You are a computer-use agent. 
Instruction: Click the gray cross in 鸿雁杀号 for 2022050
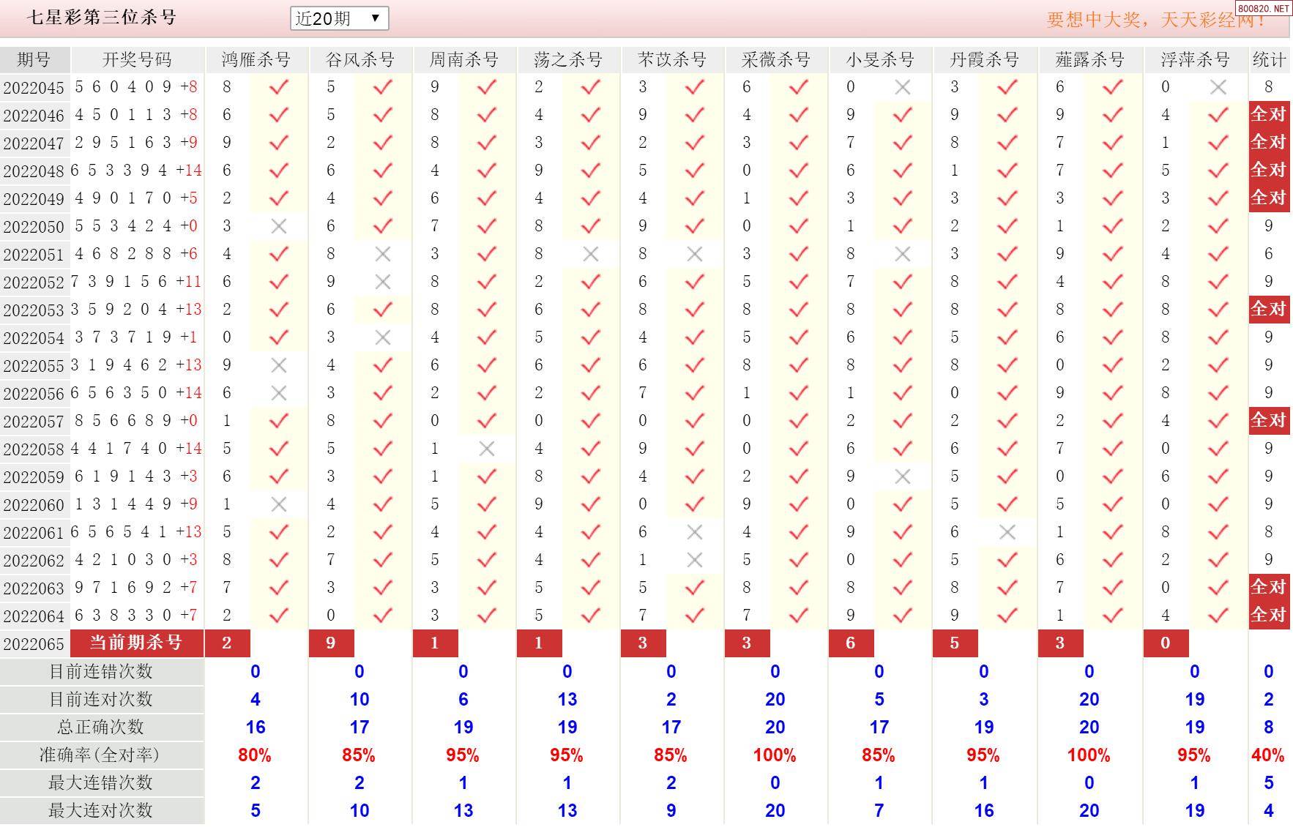pyautogui.click(x=278, y=226)
